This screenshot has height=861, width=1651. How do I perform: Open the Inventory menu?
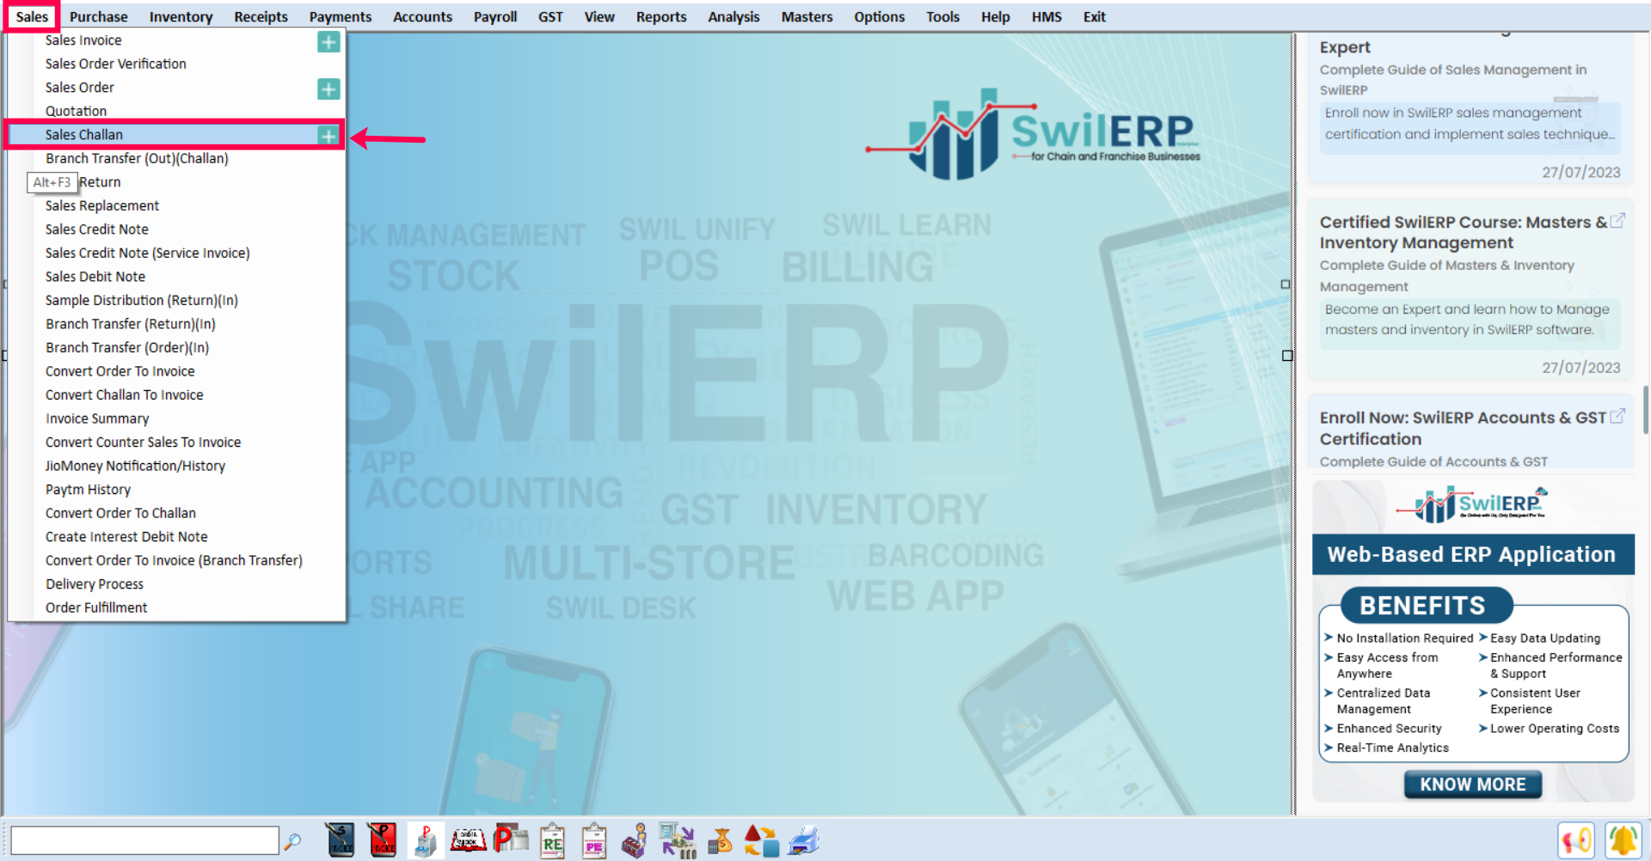181,16
